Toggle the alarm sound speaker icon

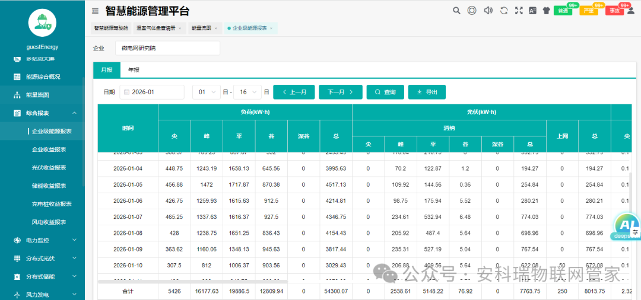[x=488, y=11]
